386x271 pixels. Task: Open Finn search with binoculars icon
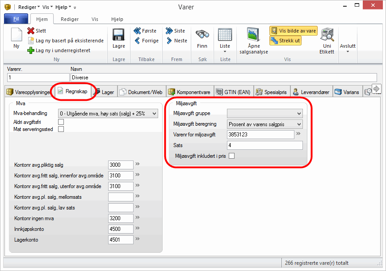(202, 36)
